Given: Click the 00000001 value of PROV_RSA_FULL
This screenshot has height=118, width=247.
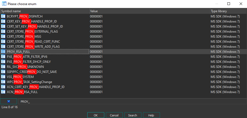Looking at the screenshot, I should (x=96, y=51).
